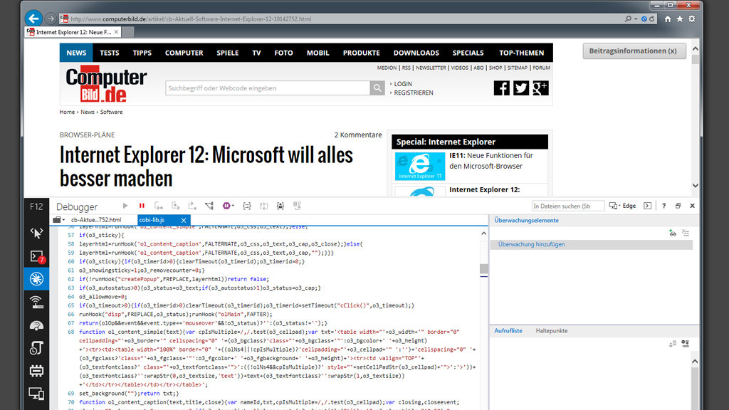Click the delete all watches icon
This screenshot has width=729, height=410.
pos(686,233)
